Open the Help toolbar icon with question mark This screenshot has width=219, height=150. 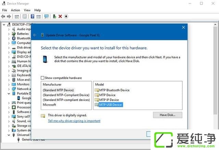pos(33,16)
